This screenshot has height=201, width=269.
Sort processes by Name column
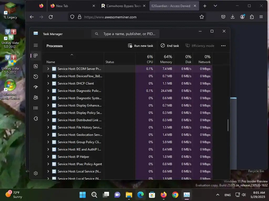point(73,59)
